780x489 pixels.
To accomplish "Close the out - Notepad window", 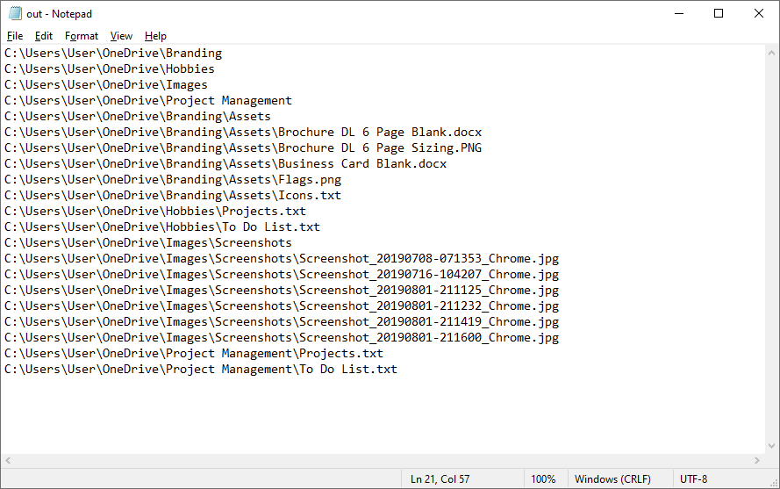I will (x=759, y=13).
